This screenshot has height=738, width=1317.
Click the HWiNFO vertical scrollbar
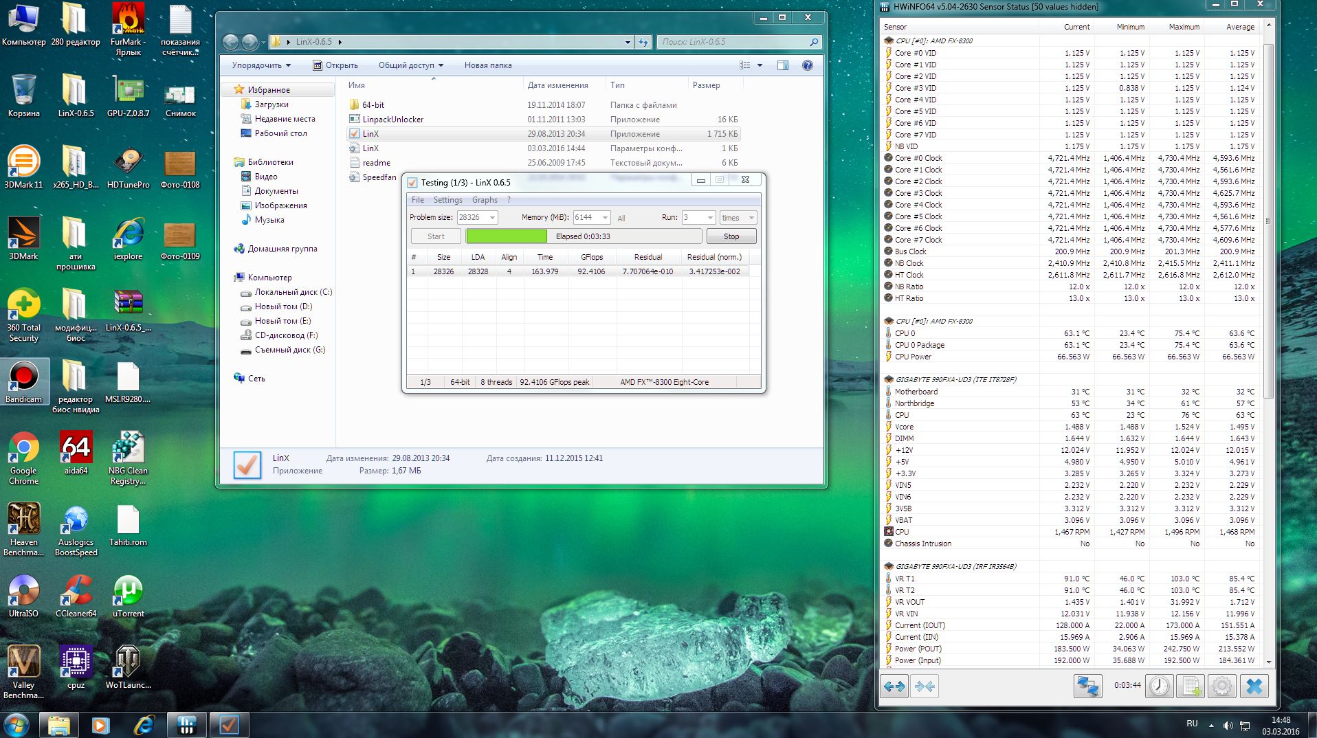pyautogui.click(x=1268, y=220)
